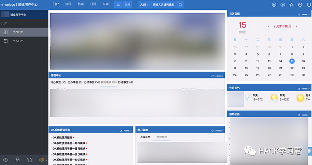Click the lock icon in sidebar footer

[18, 160]
